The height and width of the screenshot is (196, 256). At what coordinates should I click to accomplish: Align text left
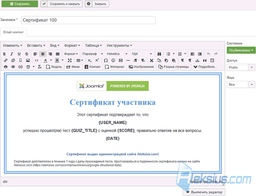[35, 54]
